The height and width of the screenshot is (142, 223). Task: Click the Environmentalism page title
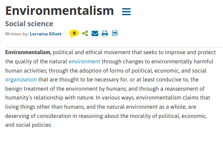tap(59, 11)
